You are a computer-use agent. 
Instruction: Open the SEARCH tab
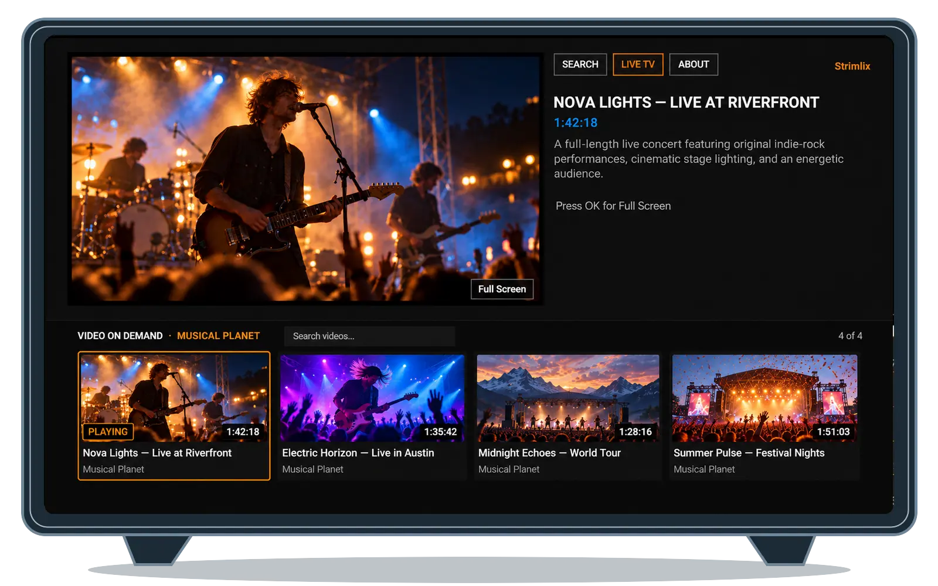[x=580, y=64]
